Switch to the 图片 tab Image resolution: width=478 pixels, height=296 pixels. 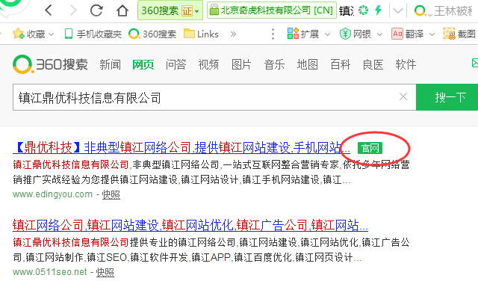[x=241, y=65]
